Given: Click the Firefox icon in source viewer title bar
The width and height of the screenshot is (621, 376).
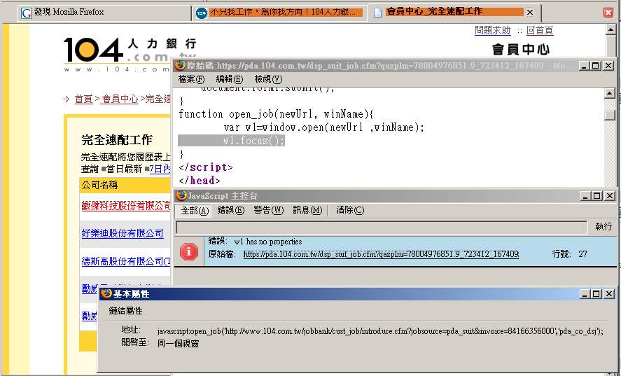Looking at the screenshot, I should [180, 65].
